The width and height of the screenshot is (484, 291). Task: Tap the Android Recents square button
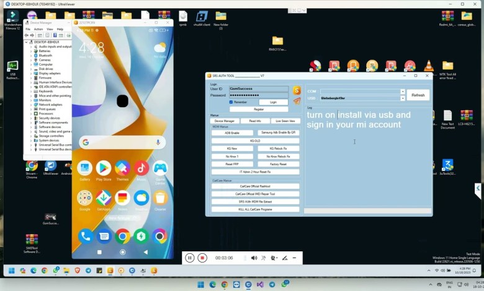[x=99, y=252]
